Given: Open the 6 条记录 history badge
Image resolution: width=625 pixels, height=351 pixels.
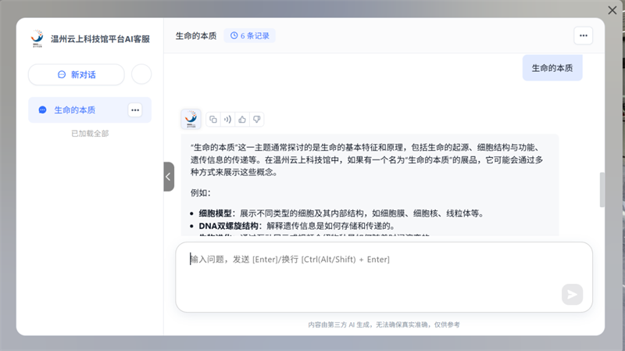Looking at the screenshot, I should coord(250,35).
